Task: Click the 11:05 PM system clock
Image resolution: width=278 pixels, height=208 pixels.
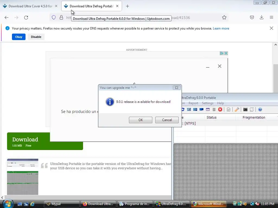Action: (x=267, y=204)
